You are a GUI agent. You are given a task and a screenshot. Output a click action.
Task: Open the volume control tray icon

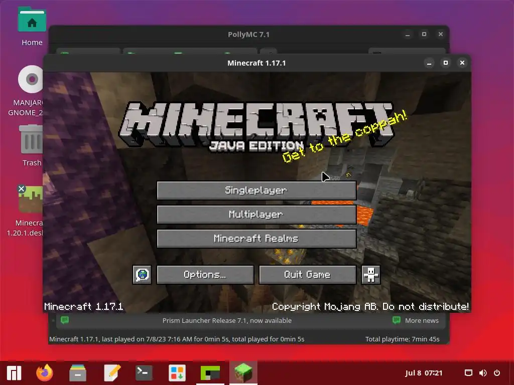(482, 373)
